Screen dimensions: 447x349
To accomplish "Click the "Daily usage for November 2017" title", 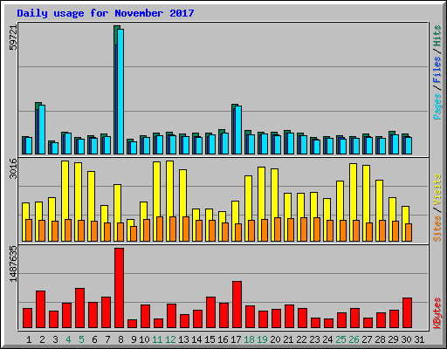I will 106,13.
